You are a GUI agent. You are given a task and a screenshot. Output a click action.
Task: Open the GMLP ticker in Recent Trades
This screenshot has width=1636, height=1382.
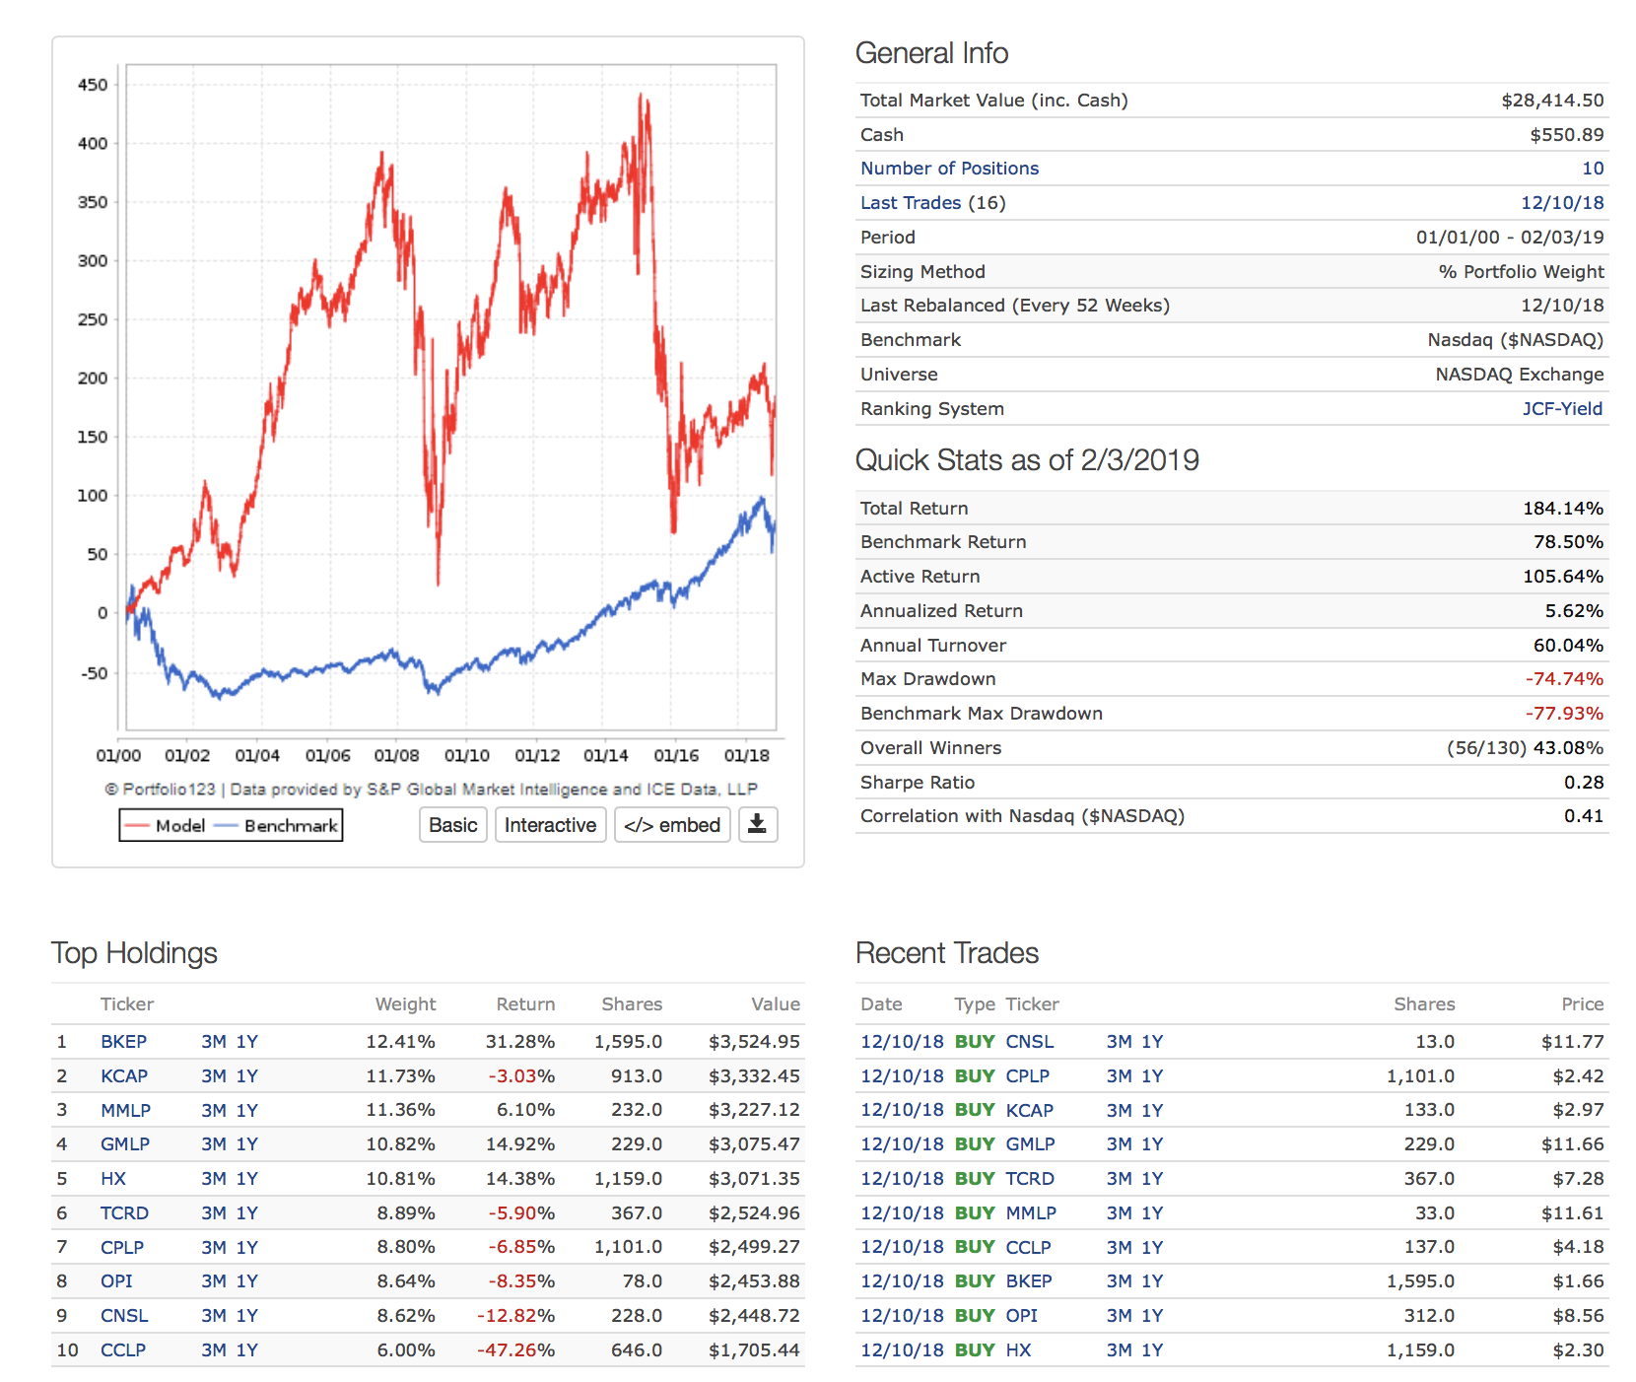click(1030, 1144)
